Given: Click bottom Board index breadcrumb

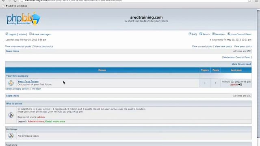Looking at the screenshot, I should [x=13, y=96].
